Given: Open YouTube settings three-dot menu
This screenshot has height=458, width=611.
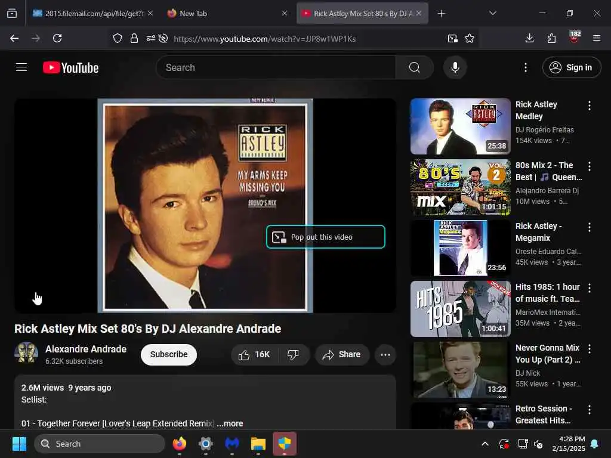Looking at the screenshot, I should tap(525, 67).
